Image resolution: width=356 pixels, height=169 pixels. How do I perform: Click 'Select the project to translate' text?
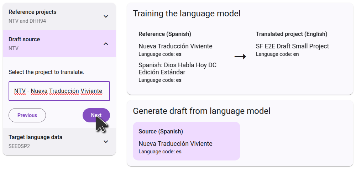click(46, 72)
